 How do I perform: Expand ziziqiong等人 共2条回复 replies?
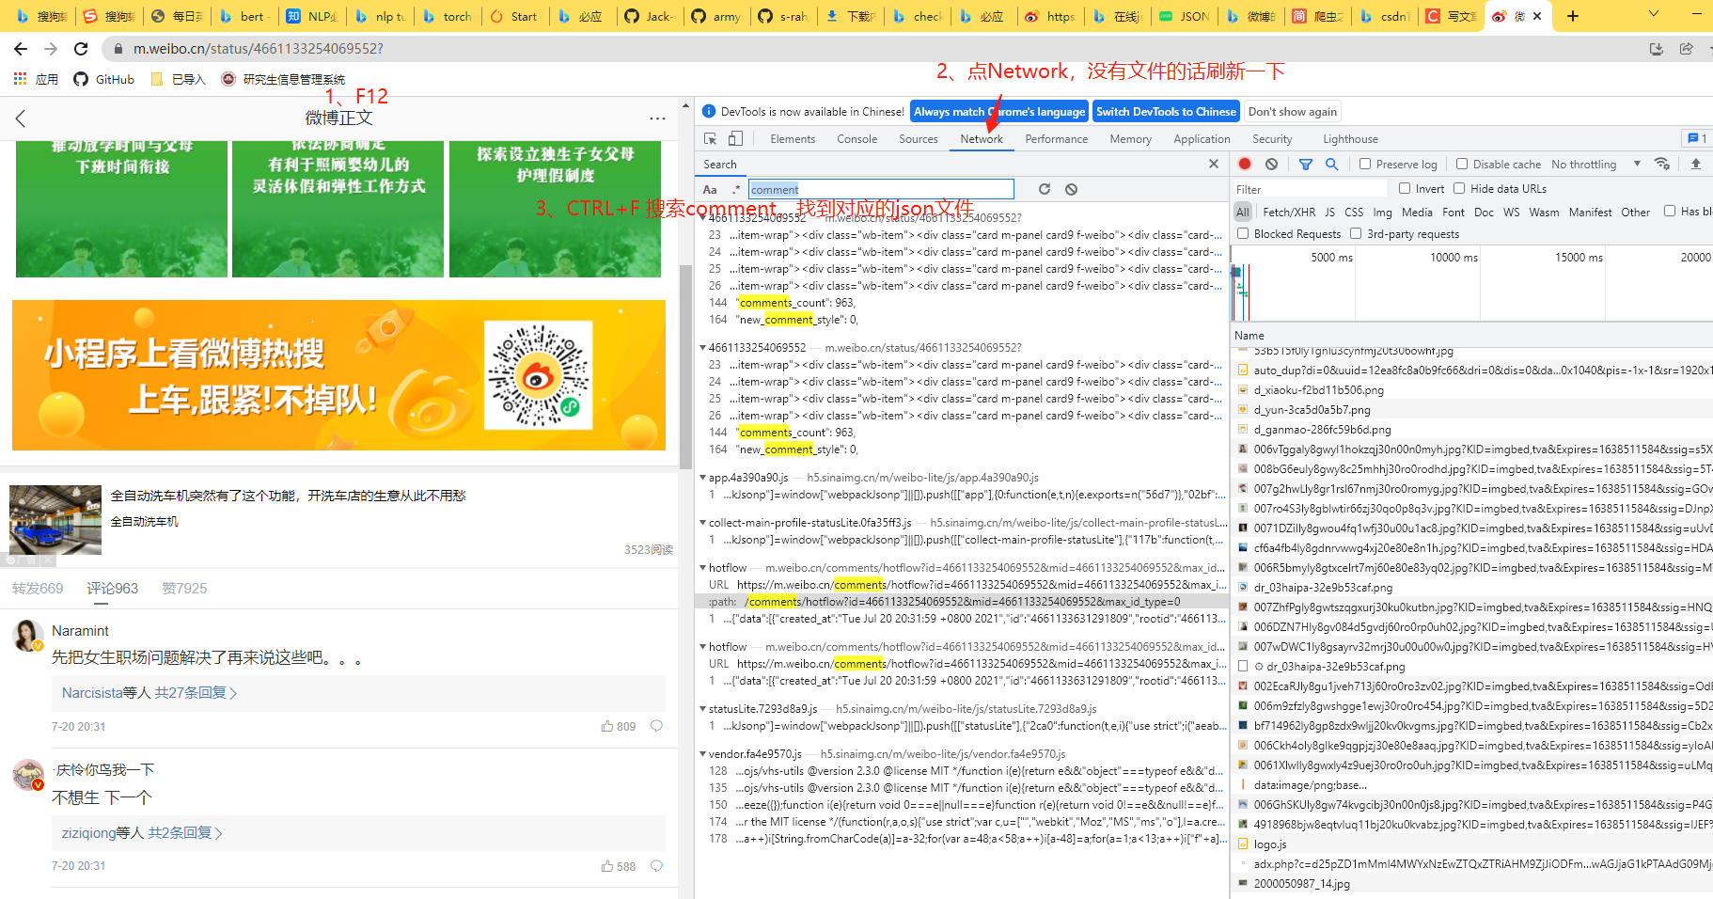click(142, 833)
